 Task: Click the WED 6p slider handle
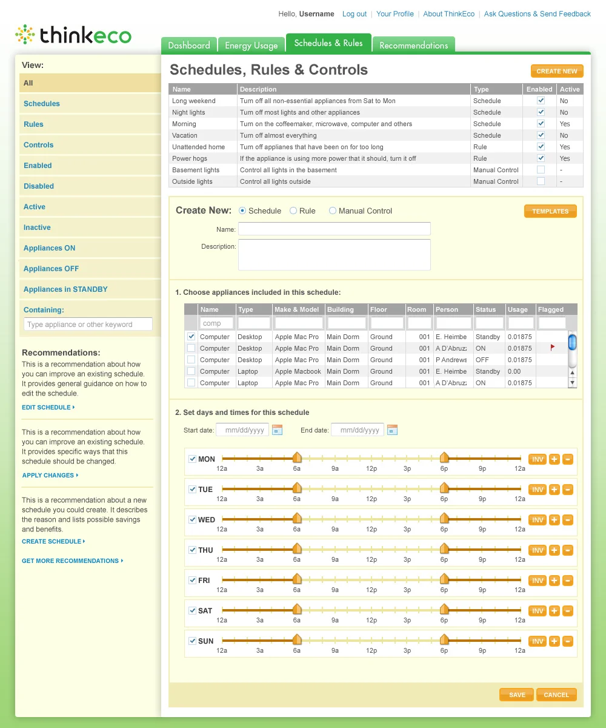pyautogui.click(x=444, y=518)
